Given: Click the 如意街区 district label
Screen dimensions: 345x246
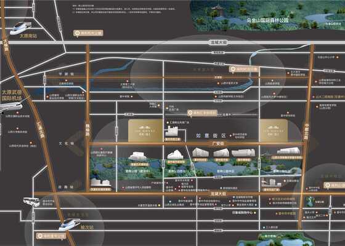Looking at the screenshot, I should (x=211, y=136).
